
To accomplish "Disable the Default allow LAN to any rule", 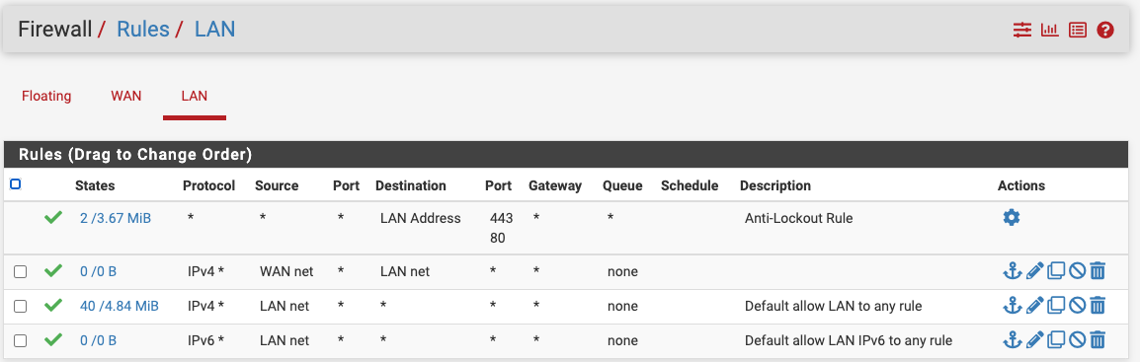I will (1077, 306).
